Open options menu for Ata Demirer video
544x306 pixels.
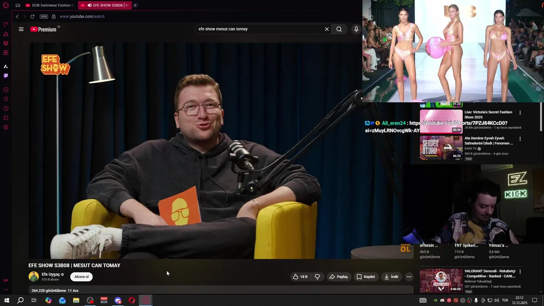tap(520, 139)
